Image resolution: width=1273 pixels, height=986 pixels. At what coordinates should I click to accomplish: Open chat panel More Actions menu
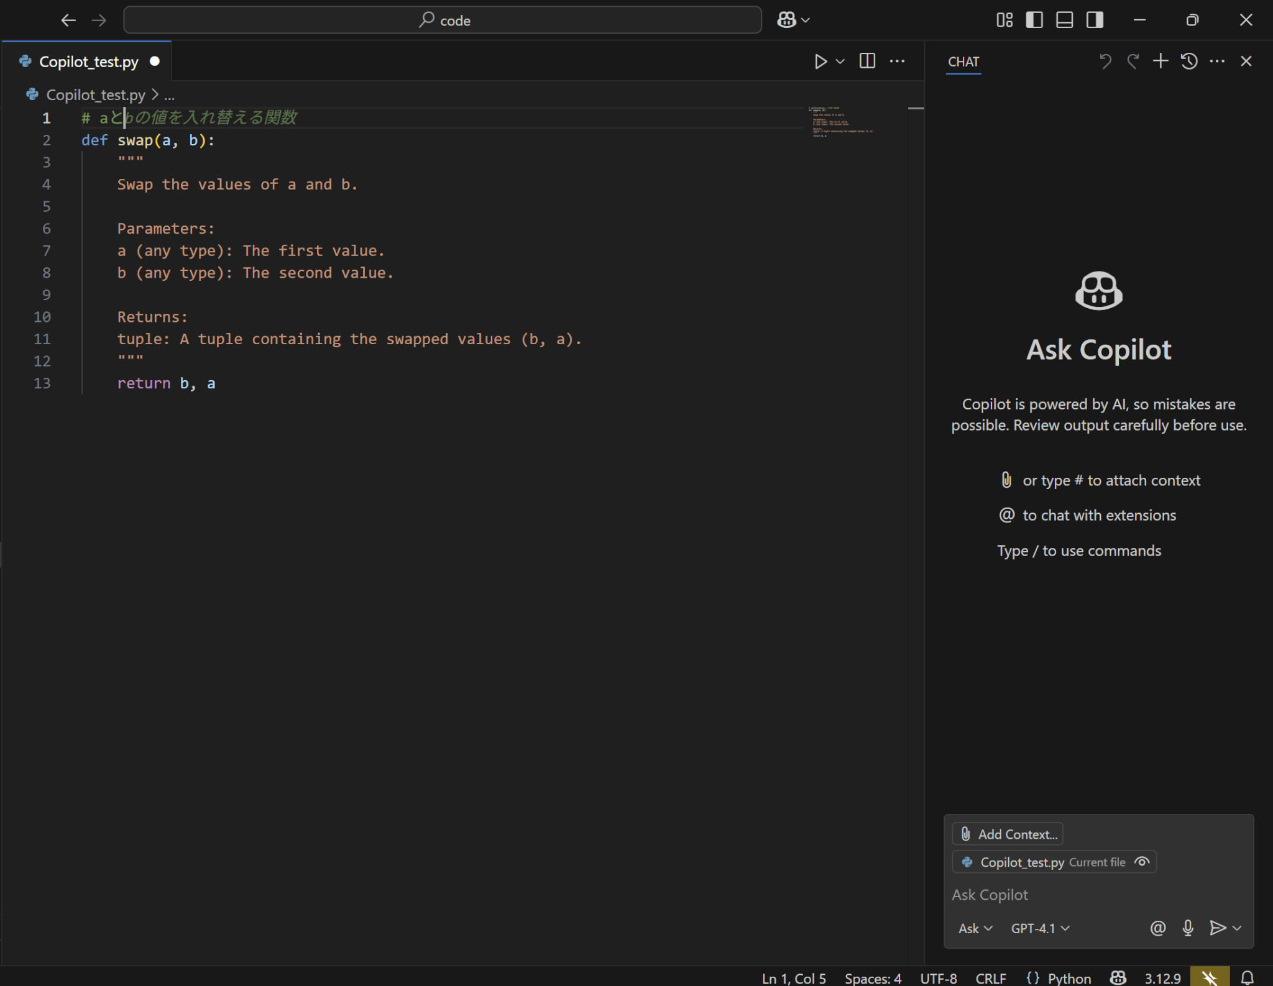(1217, 61)
